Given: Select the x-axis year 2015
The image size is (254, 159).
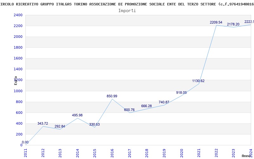Looking at the screenshot, I should pyautogui.click(x=95, y=153).
